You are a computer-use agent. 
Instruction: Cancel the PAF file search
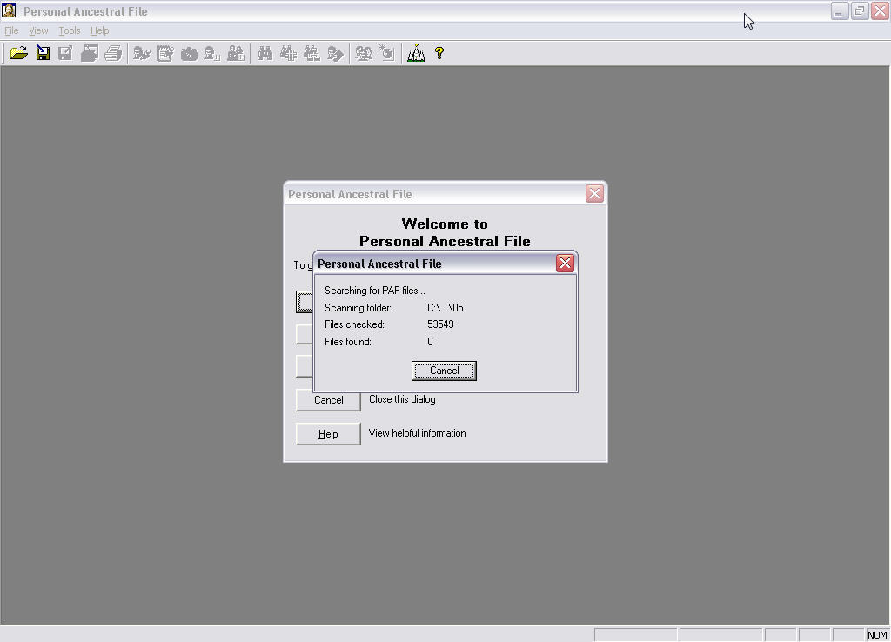[x=444, y=370]
